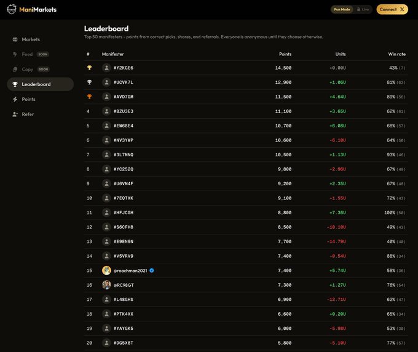Click the #V5VRV9 manifester name
The image size is (418, 352).
point(124,256)
